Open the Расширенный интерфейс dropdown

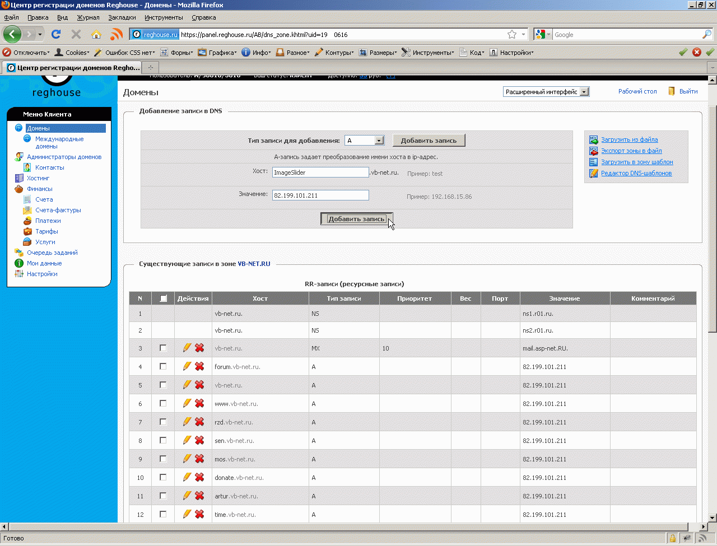(546, 92)
